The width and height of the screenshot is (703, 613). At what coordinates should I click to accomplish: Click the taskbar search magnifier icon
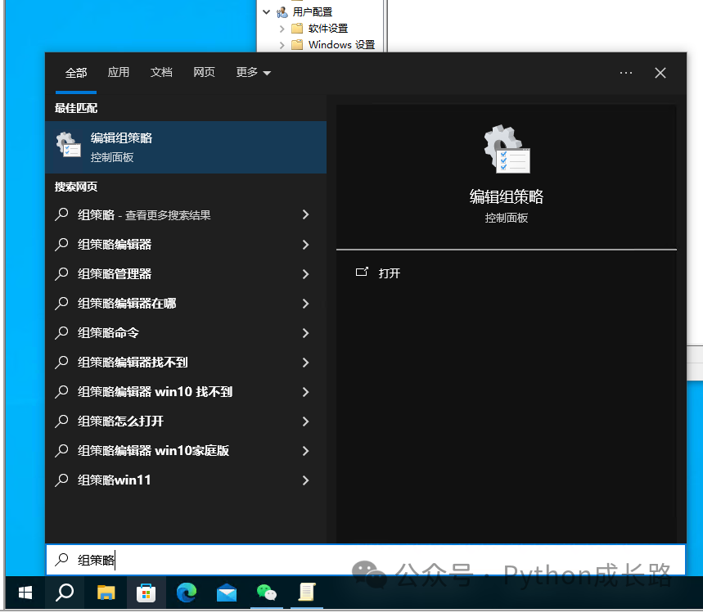(x=65, y=593)
